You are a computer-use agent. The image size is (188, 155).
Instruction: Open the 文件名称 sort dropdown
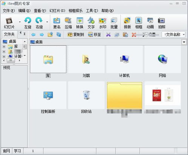[x=174, y=34]
